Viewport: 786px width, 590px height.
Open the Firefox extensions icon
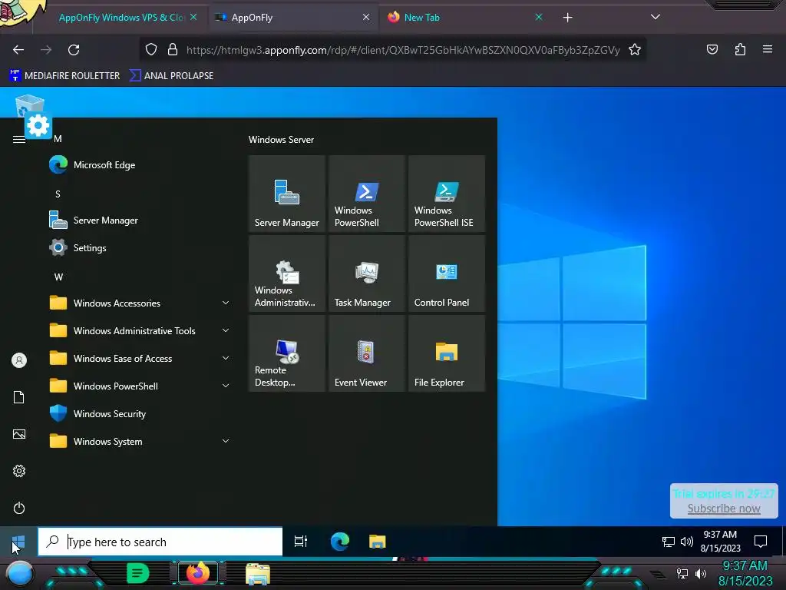tap(740, 49)
